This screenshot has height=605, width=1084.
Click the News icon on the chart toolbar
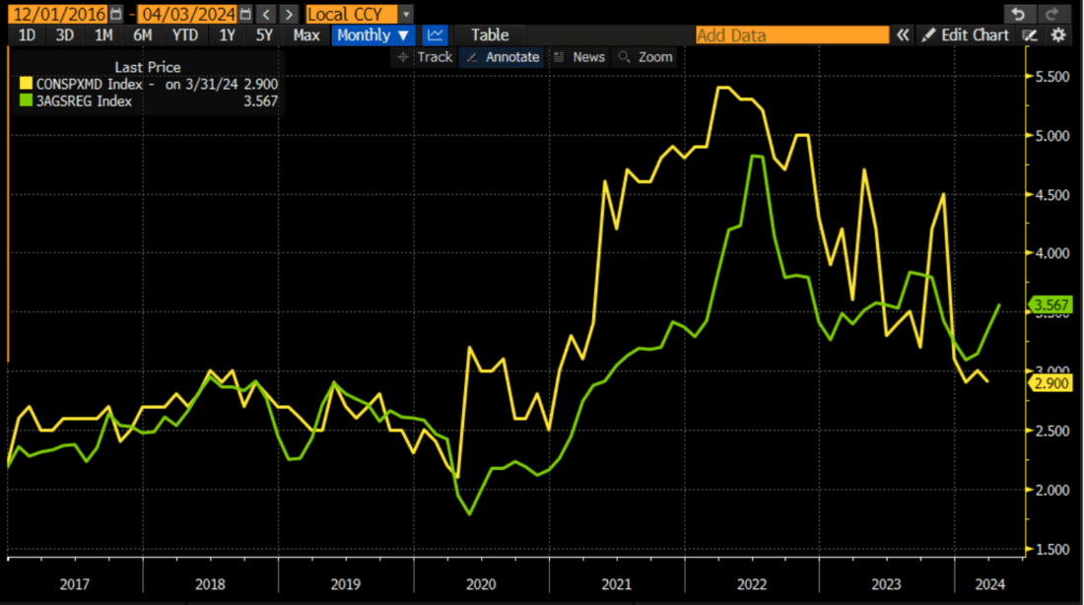[579, 56]
